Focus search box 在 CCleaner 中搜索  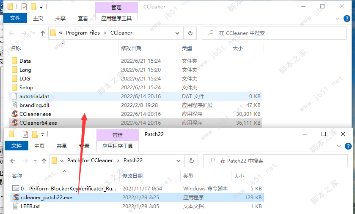(x=274, y=33)
